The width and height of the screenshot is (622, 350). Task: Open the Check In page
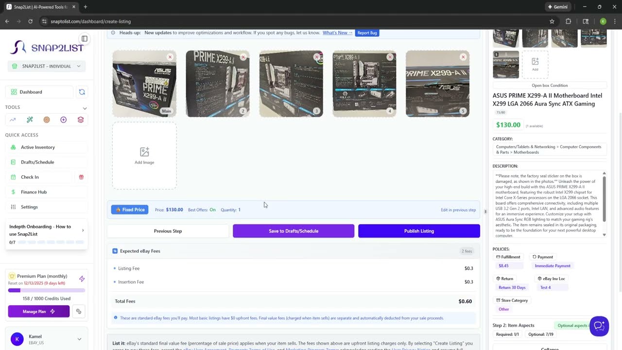pos(40,177)
